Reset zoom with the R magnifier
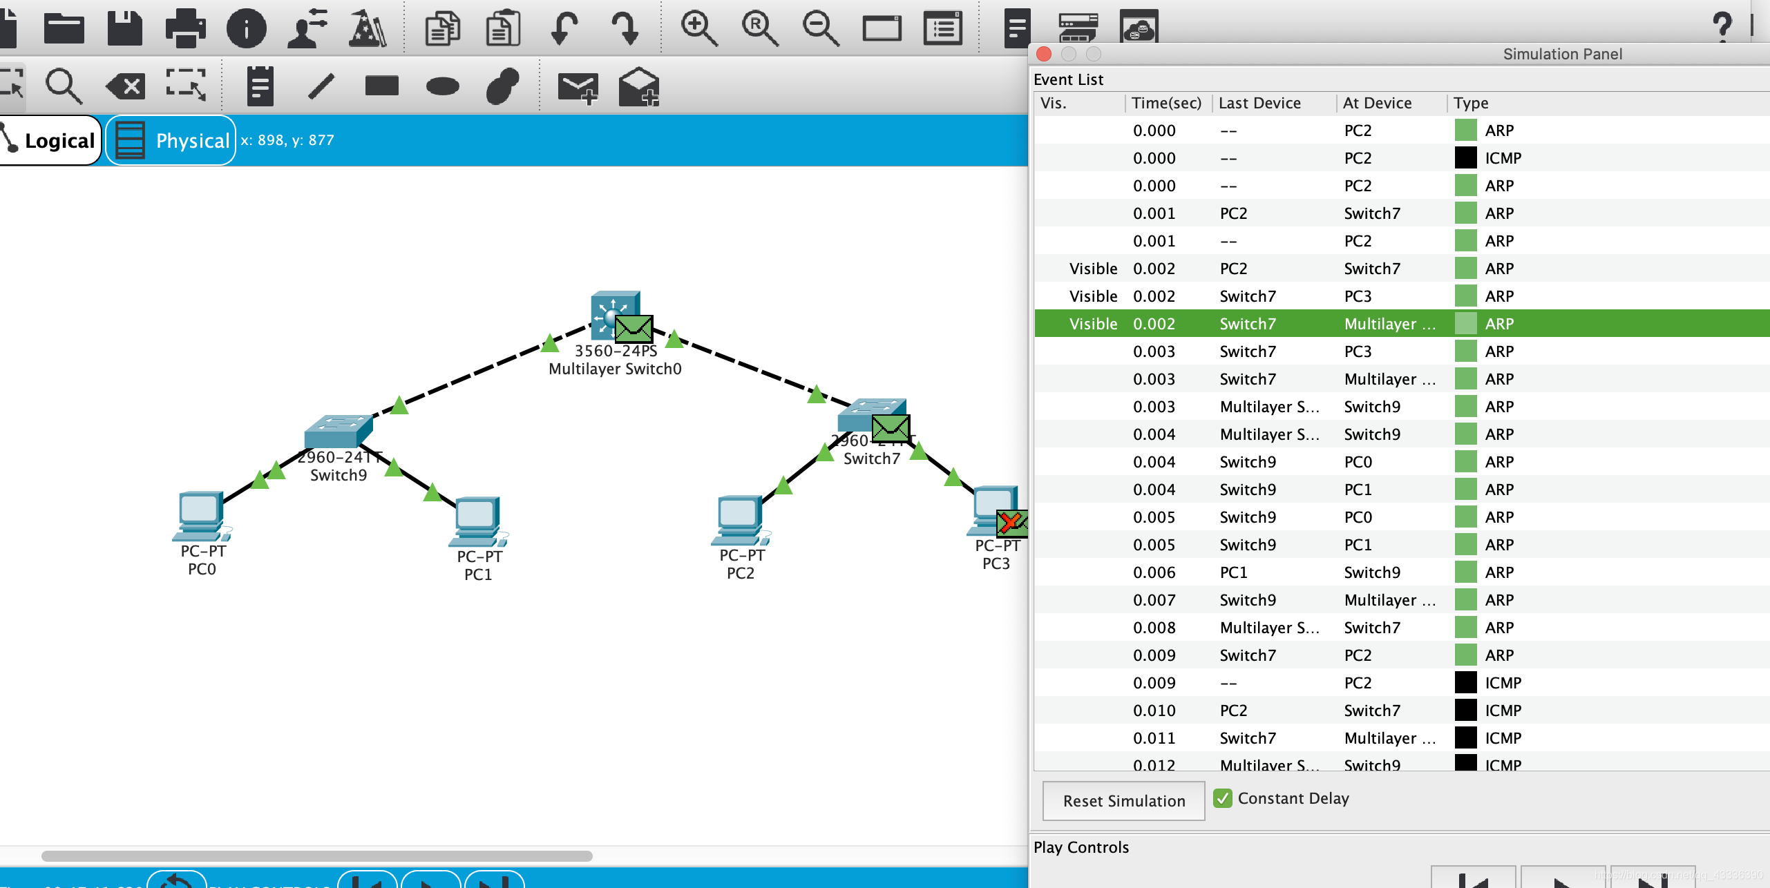Viewport: 1770px width, 888px height. coord(760,28)
